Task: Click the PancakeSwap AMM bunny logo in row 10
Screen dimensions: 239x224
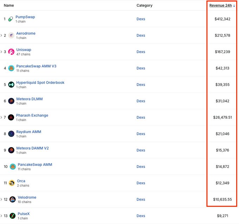Action: 13,166
